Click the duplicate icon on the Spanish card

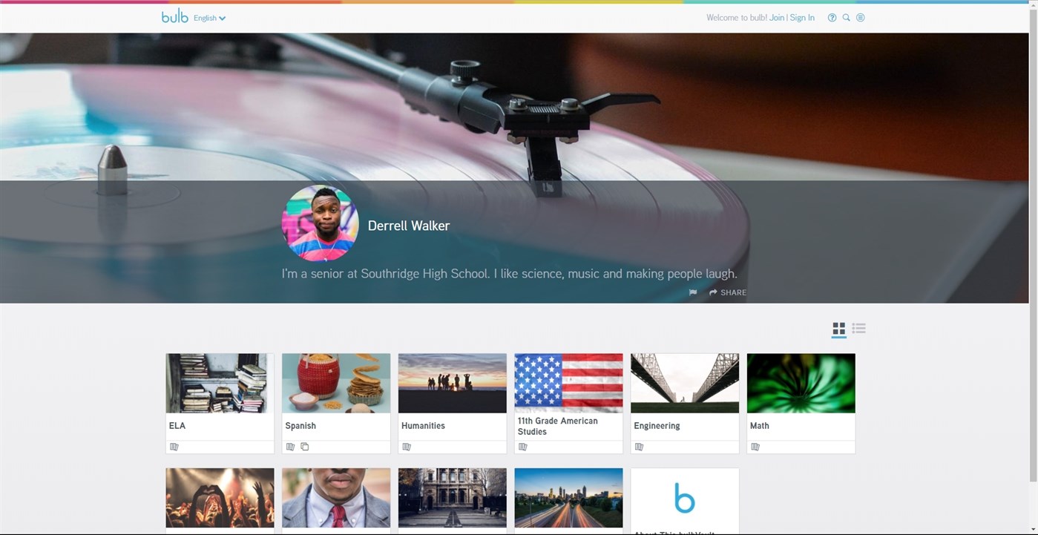pos(304,446)
